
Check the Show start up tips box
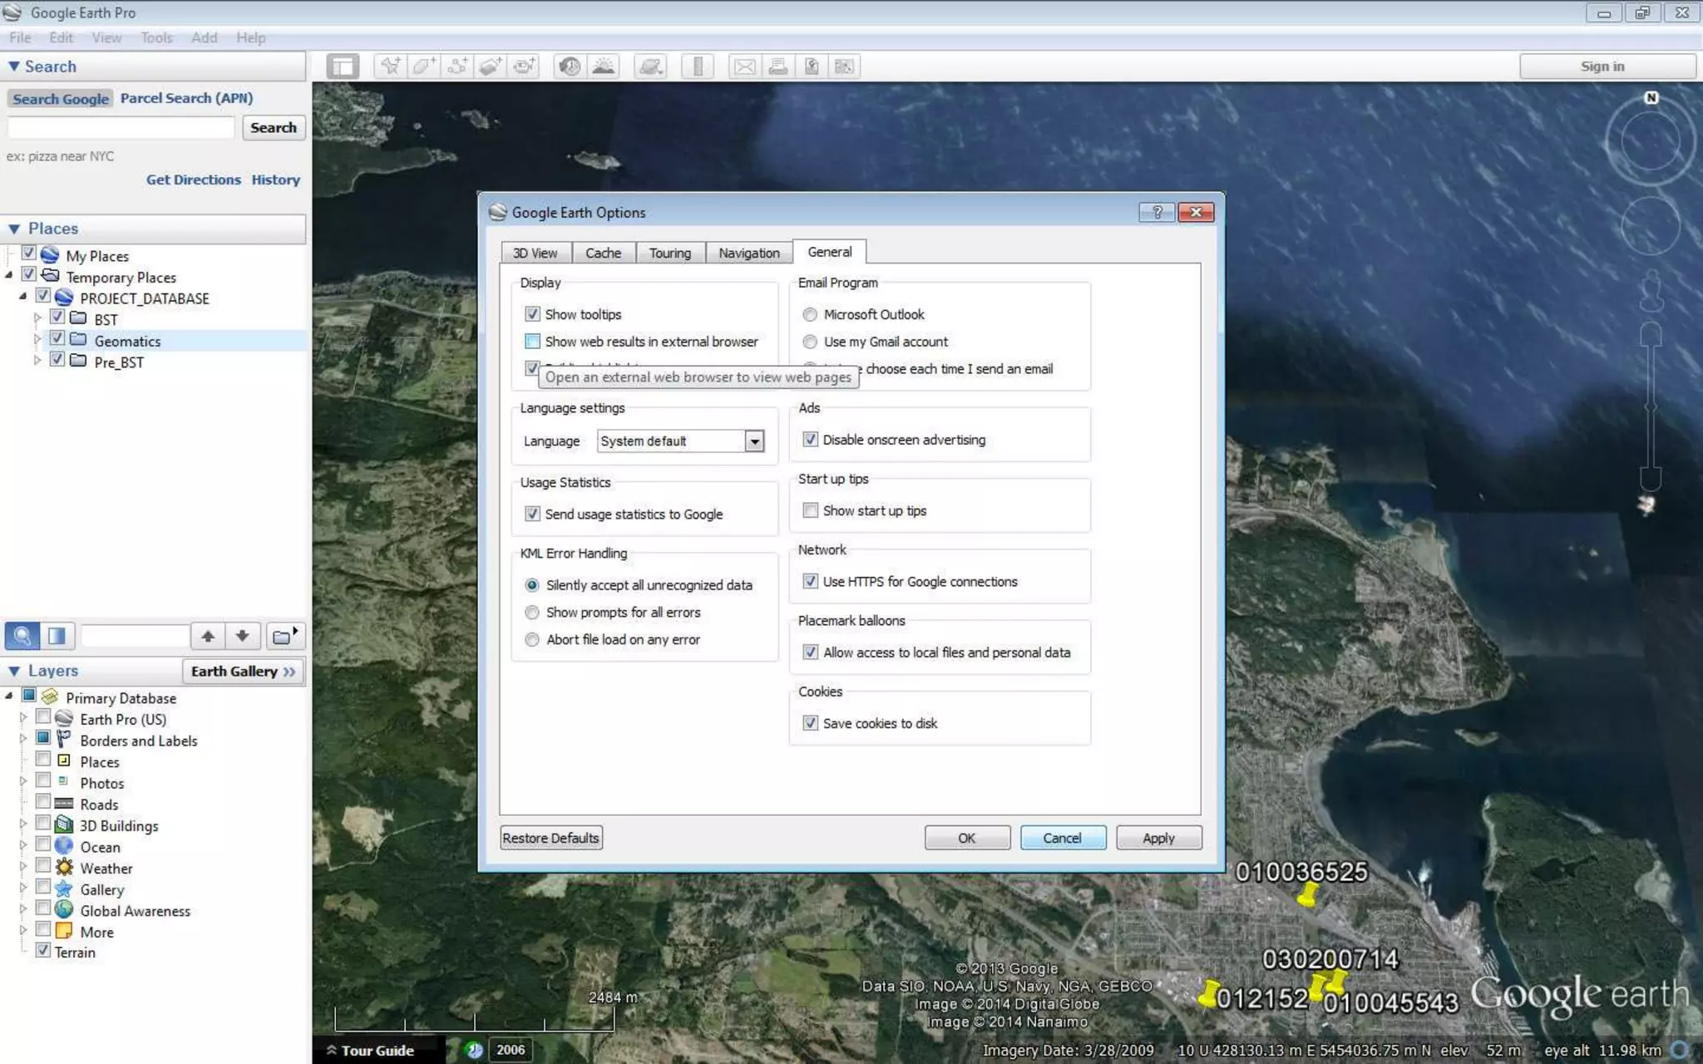coord(811,510)
